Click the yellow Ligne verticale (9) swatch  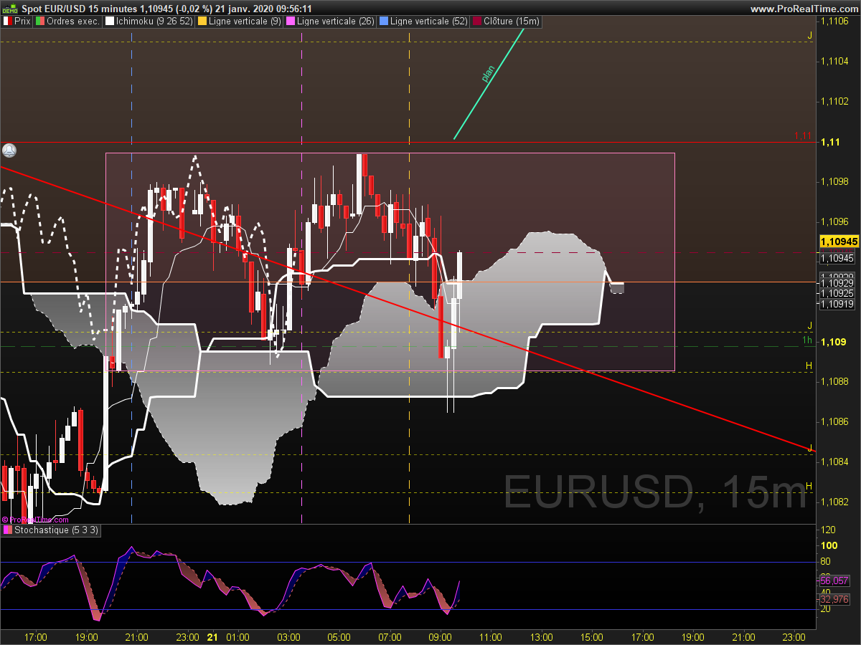pyautogui.click(x=202, y=21)
